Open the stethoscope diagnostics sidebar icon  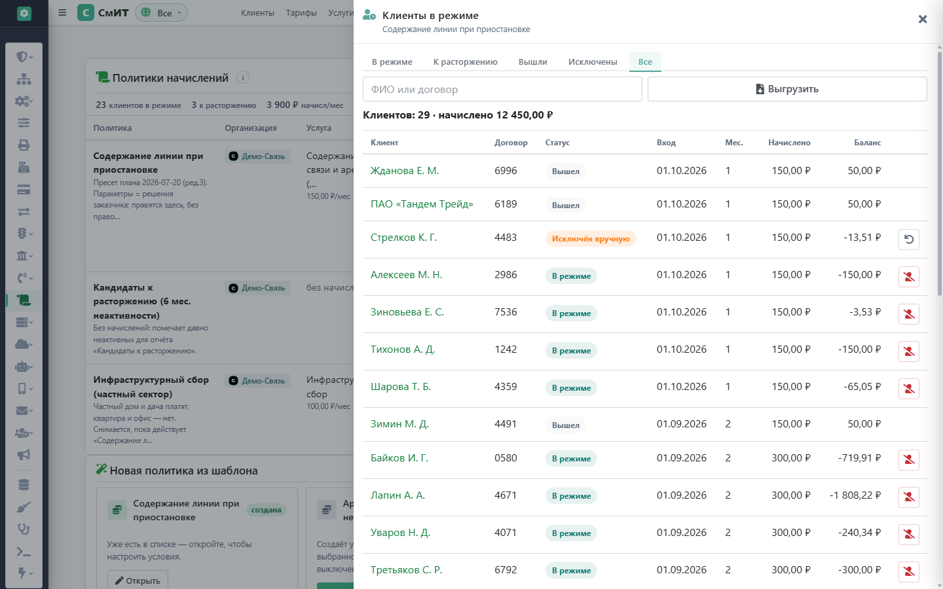24,529
